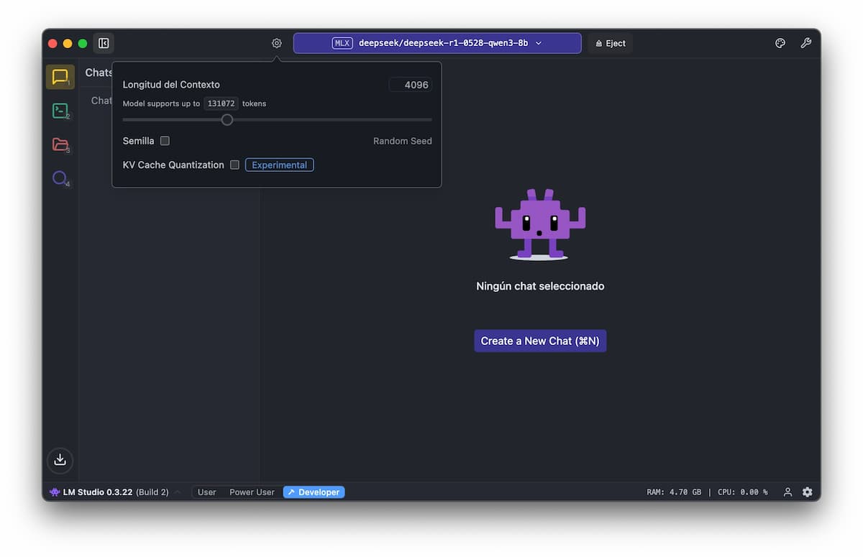Eject the loaded model

tap(611, 43)
